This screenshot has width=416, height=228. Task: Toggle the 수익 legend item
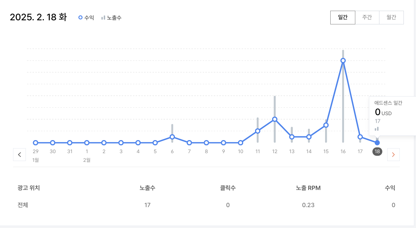[x=86, y=18]
